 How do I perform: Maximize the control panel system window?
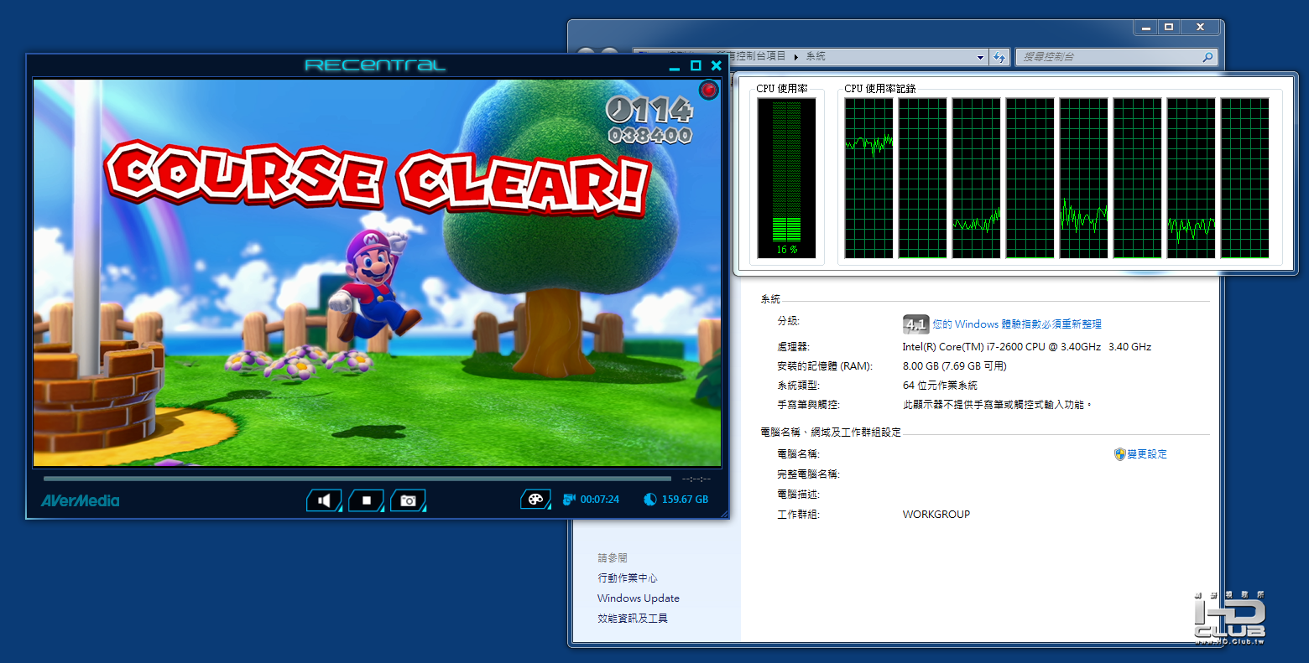tap(1169, 28)
